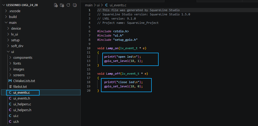
Task: Click the ui_events.c breadcrumb segment
Action: pyautogui.click(x=118, y=5)
